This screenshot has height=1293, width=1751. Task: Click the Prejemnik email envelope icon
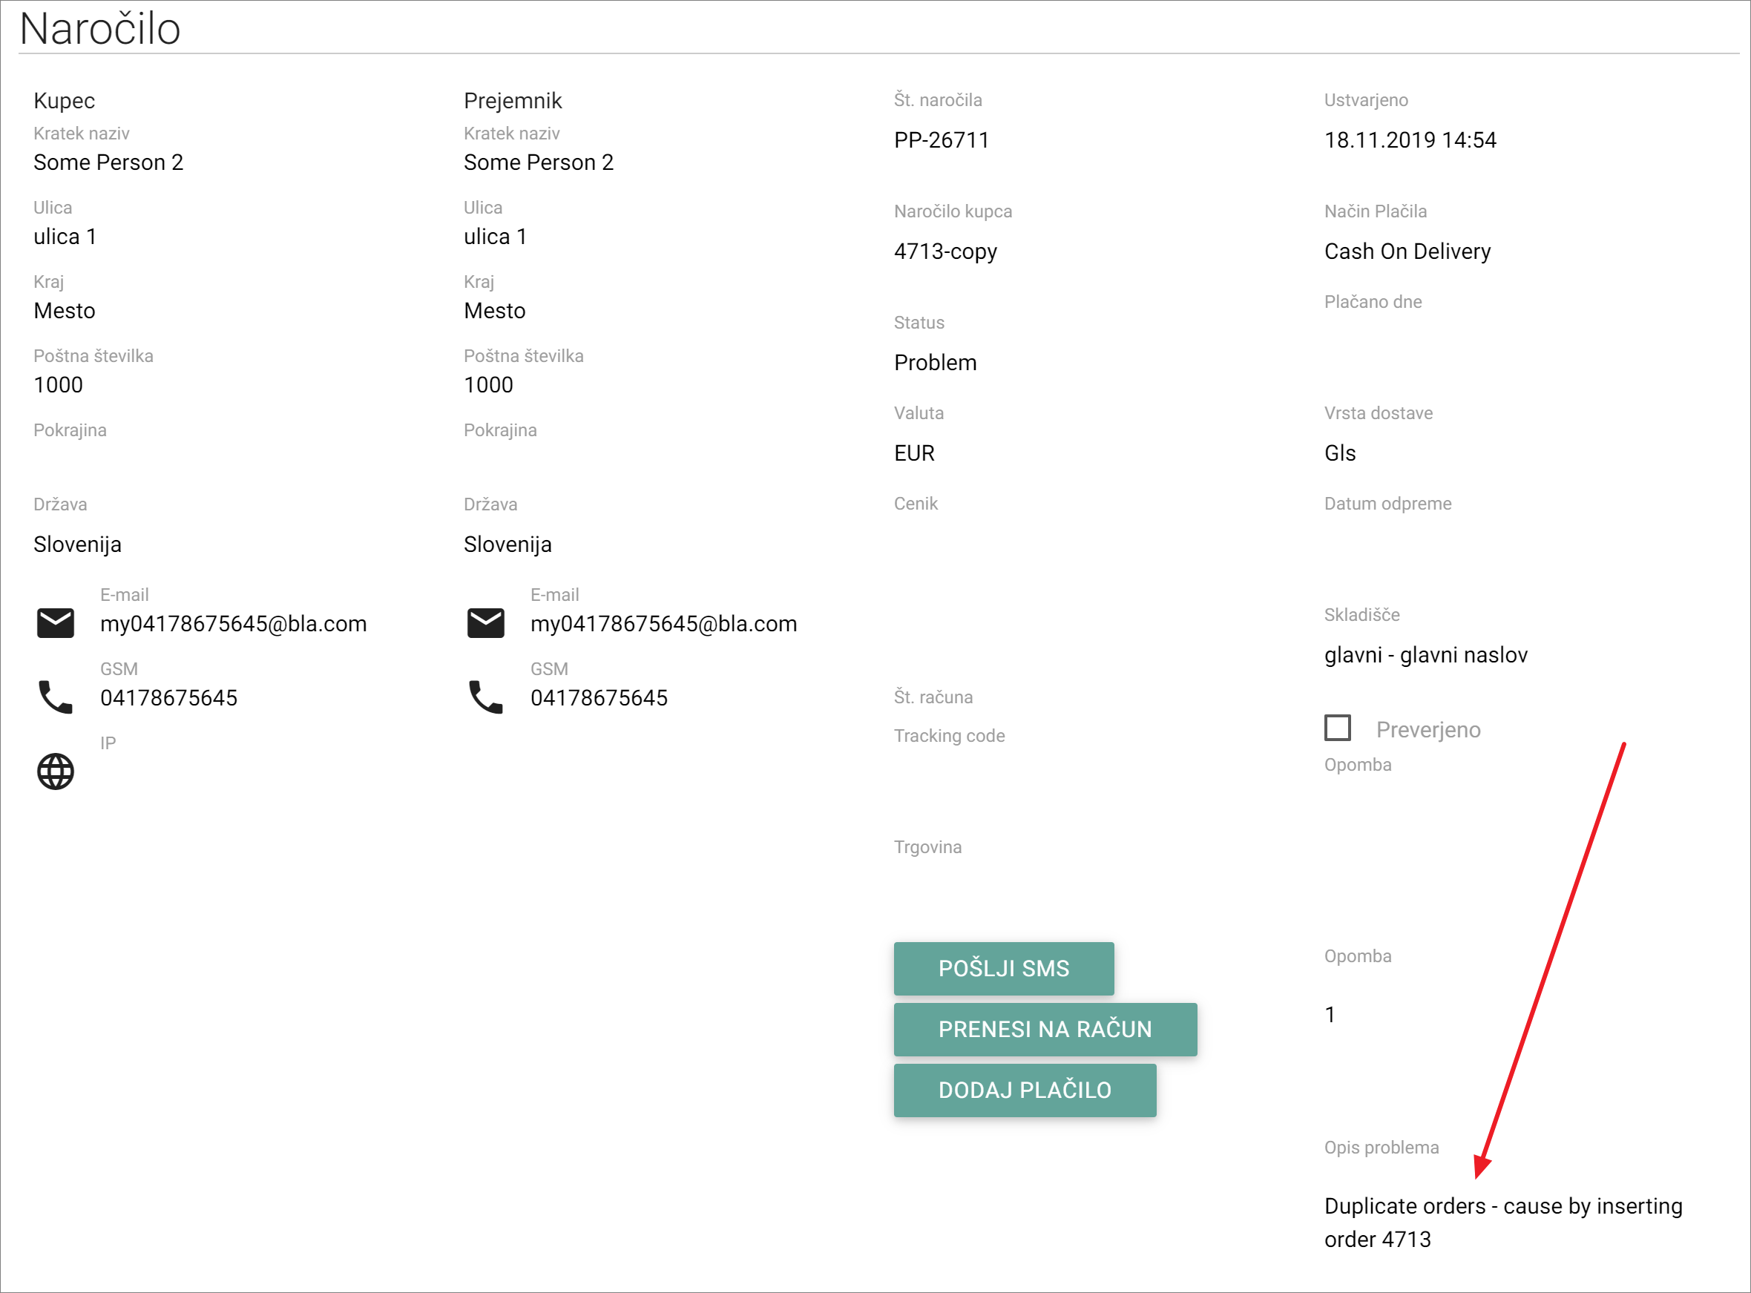(485, 623)
